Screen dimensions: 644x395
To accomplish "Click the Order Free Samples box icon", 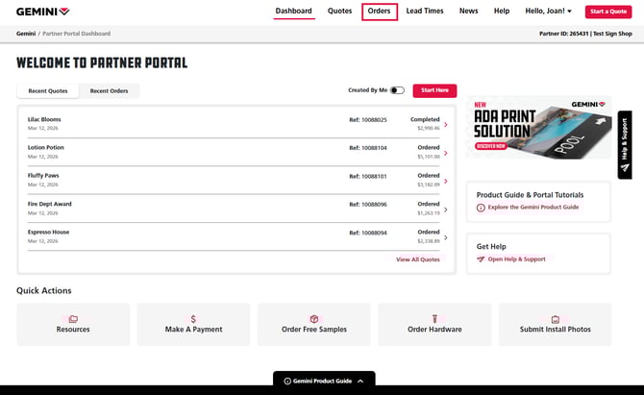I will point(313,319).
